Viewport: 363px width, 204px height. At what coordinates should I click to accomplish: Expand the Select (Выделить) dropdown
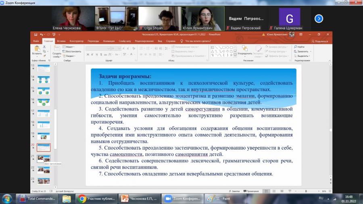(x=303, y=56)
